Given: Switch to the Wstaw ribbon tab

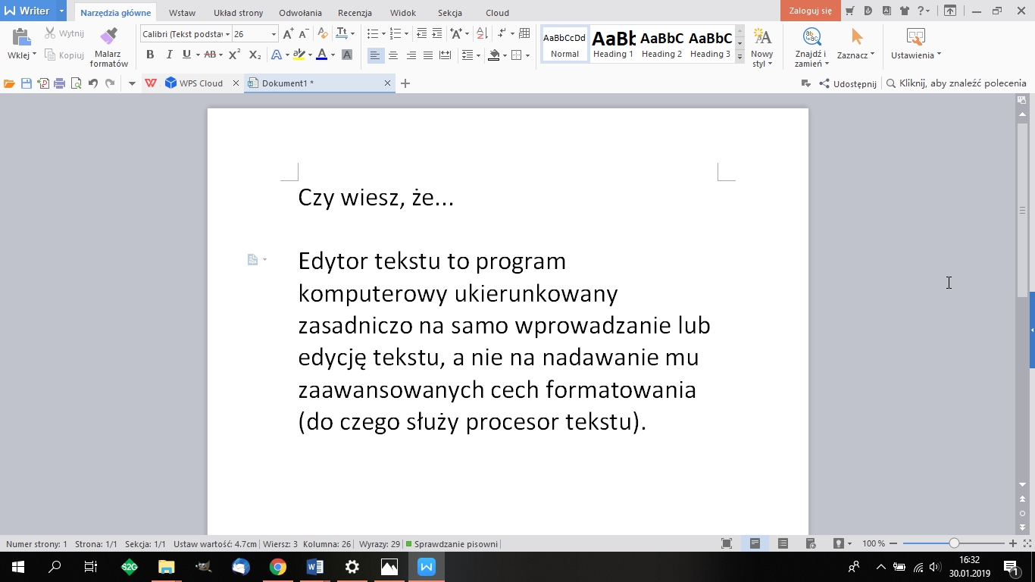Looking at the screenshot, I should tap(182, 12).
